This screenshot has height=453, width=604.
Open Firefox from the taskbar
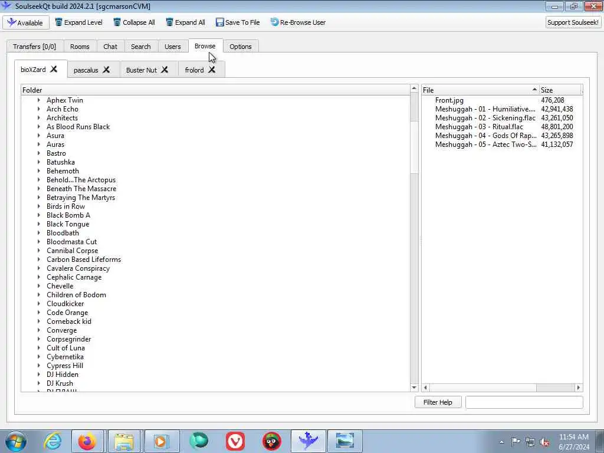pos(87,441)
